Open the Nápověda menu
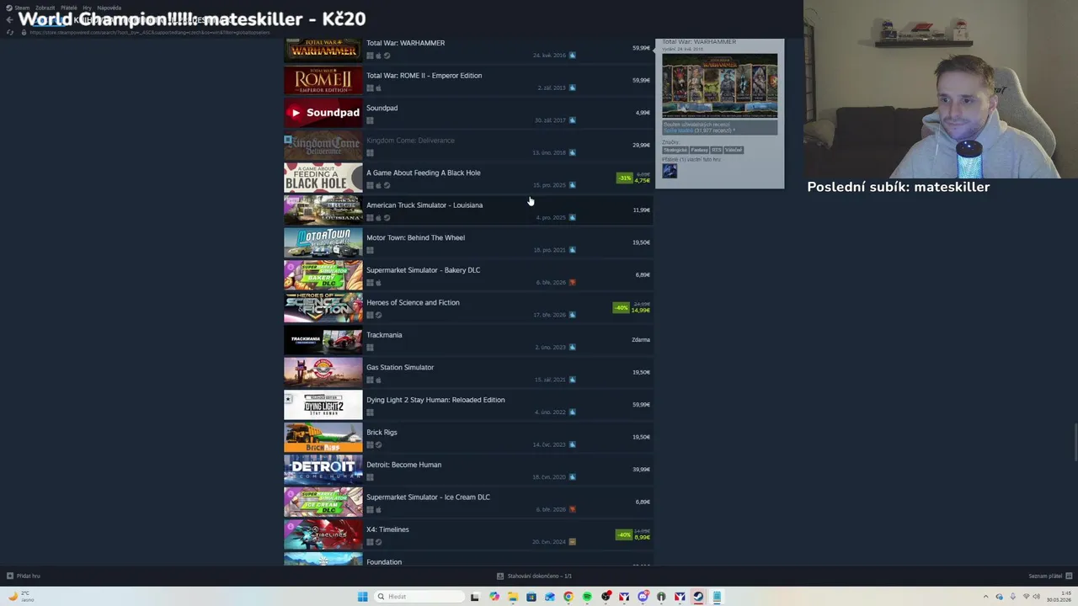 pos(109,8)
